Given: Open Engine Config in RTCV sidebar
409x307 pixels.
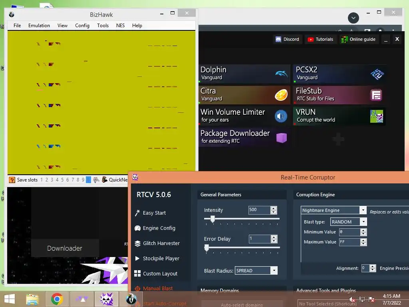Looking at the screenshot, I should point(155,228).
